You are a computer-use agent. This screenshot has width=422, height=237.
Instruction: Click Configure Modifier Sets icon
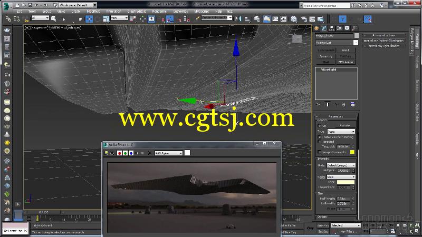click(352, 104)
